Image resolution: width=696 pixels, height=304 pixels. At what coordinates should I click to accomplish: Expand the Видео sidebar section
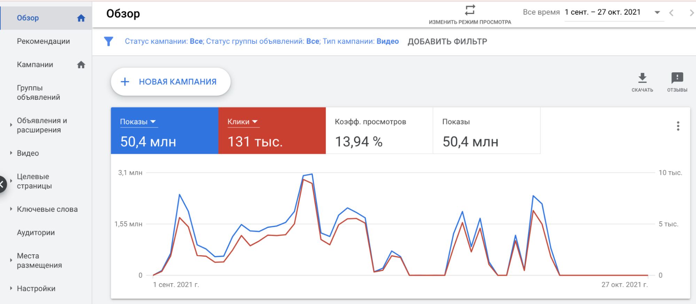point(11,153)
